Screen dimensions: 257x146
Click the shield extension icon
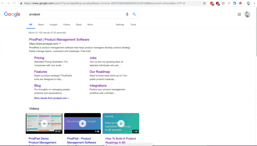[229, 3]
